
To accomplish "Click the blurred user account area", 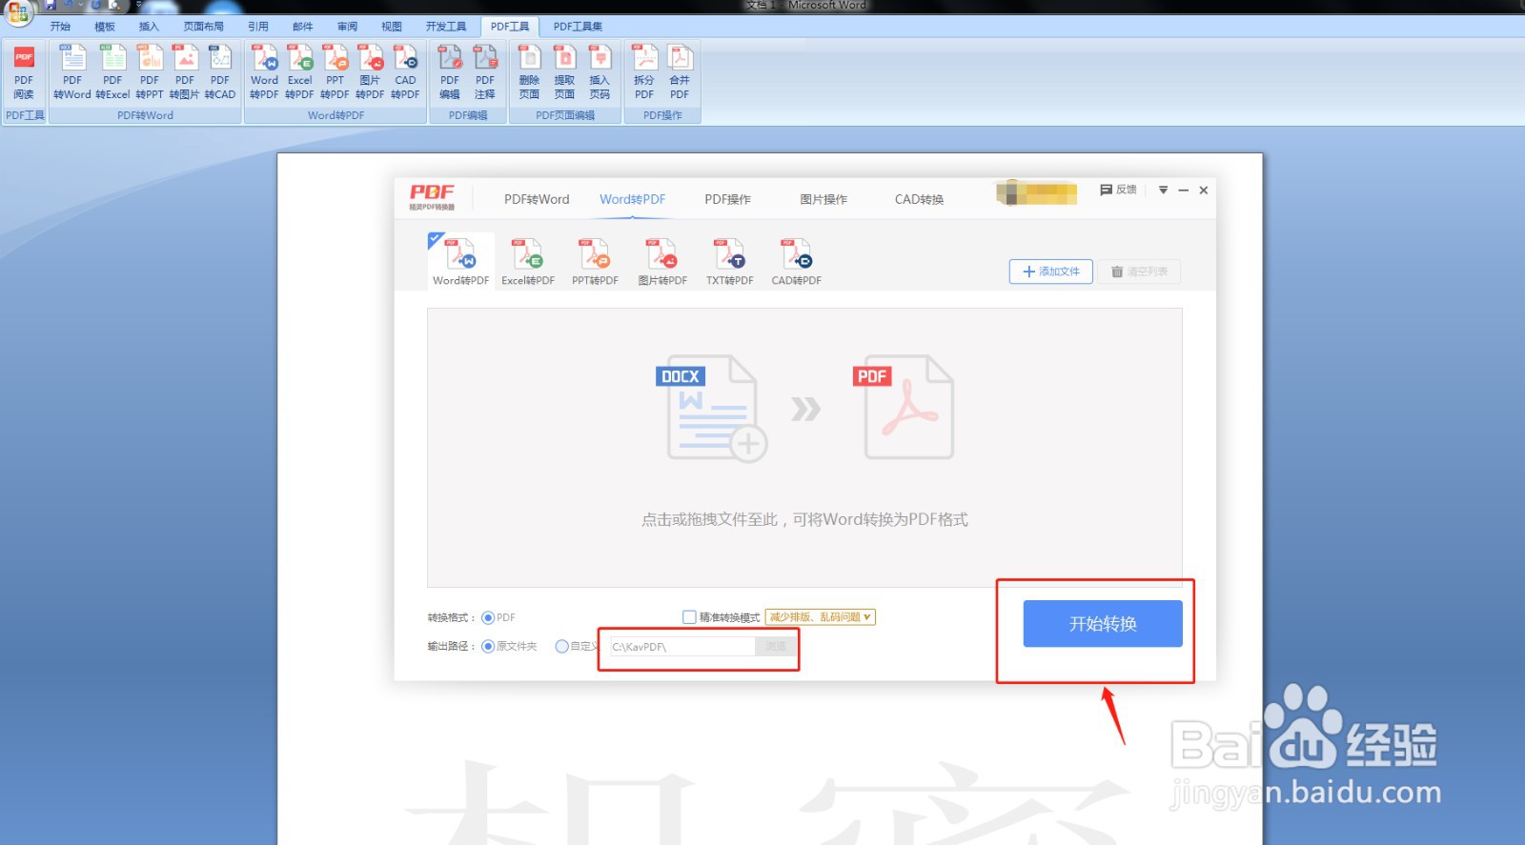I will coord(1036,191).
